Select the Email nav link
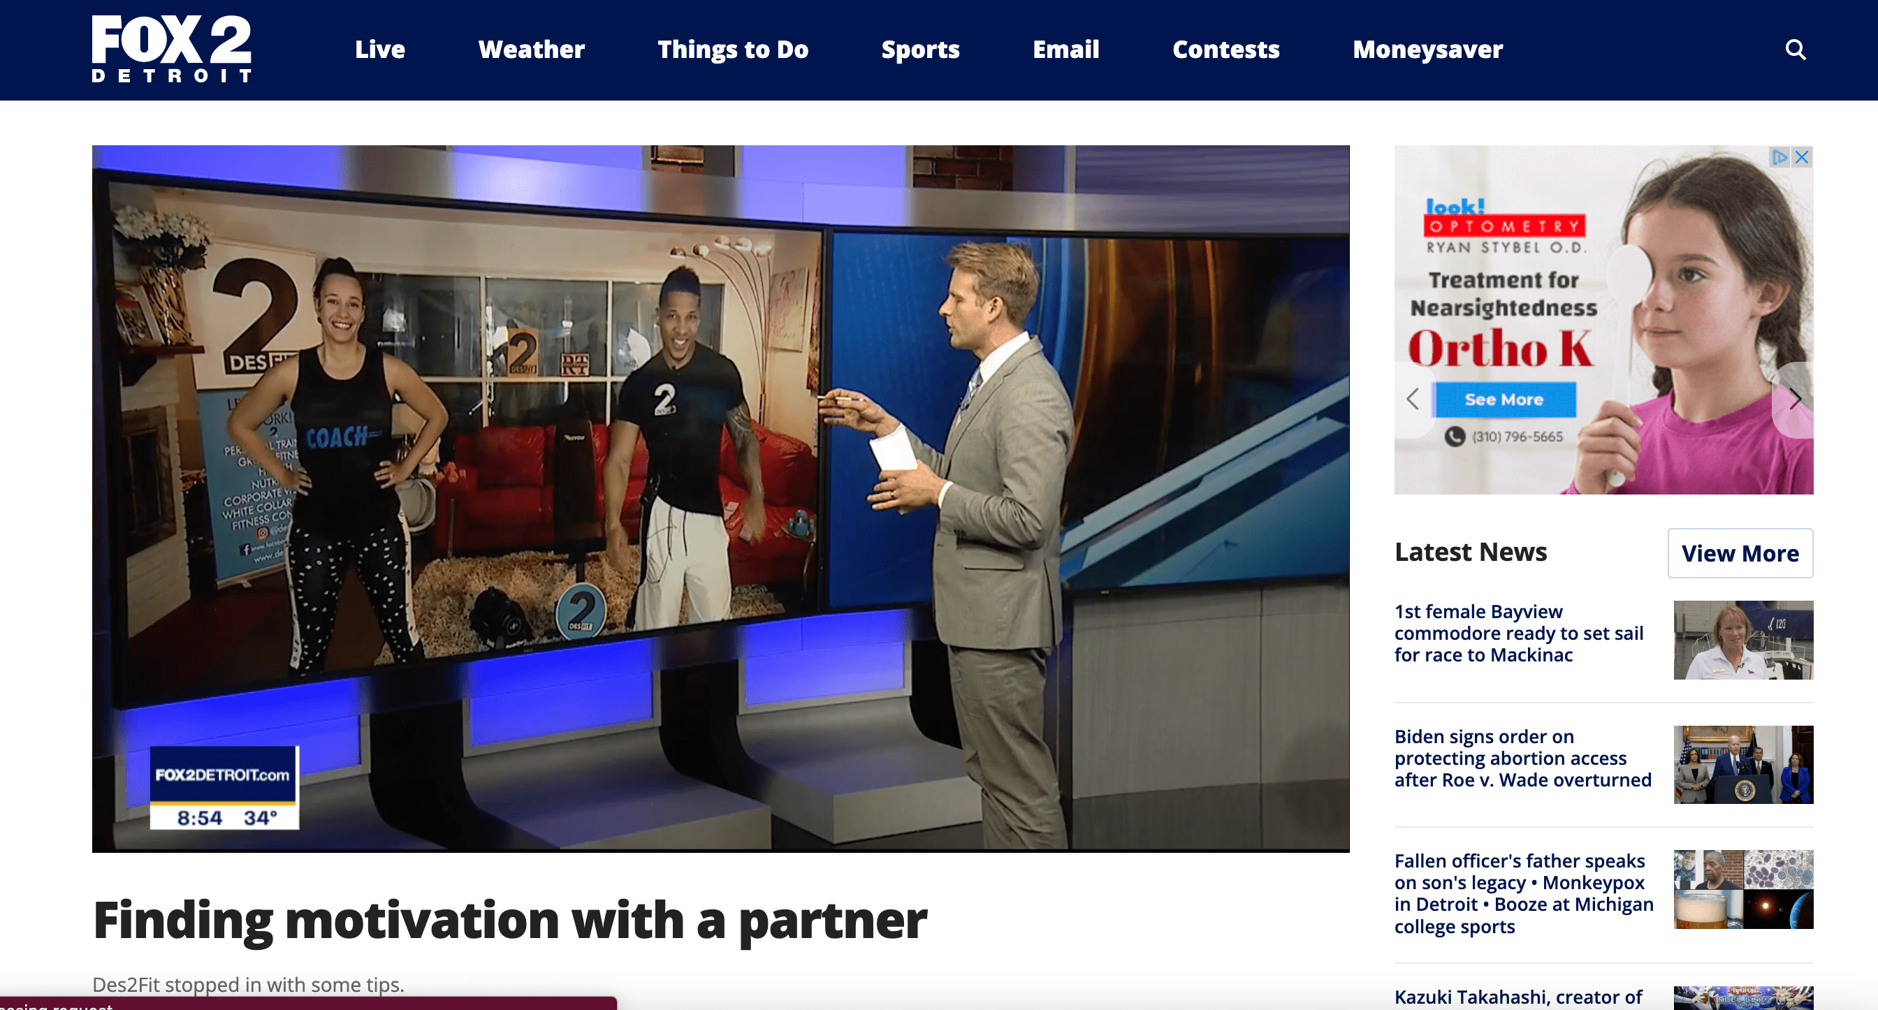Viewport: 1878px width, 1010px height. point(1065,50)
